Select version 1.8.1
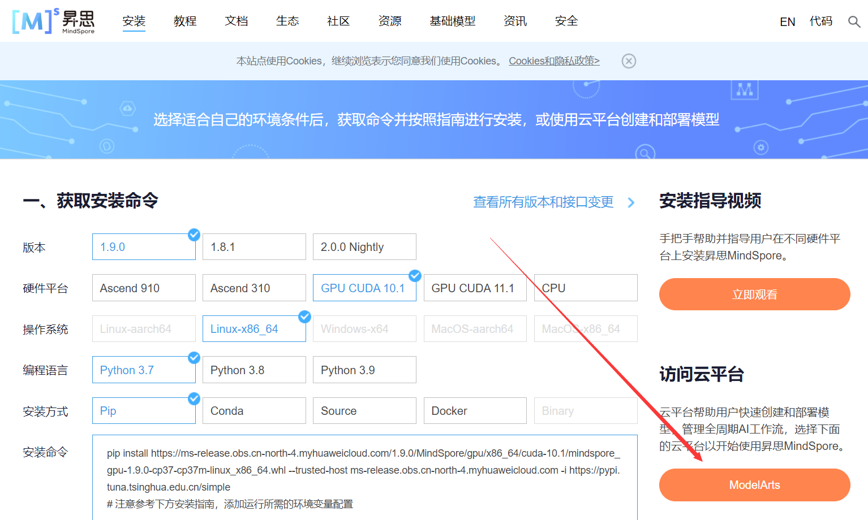Image resolution: width=868 pixels, height=520 pixels. point(253,246)
